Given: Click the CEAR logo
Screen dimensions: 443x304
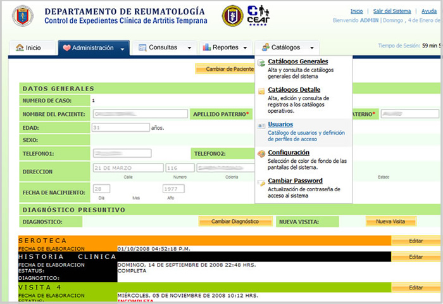Looking at the screenshot, I should tap(258, 16).
